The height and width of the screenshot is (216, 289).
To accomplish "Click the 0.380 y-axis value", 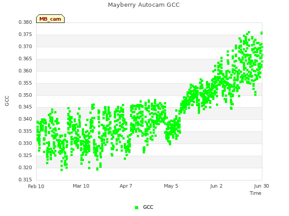I will (x=25, y=22).
